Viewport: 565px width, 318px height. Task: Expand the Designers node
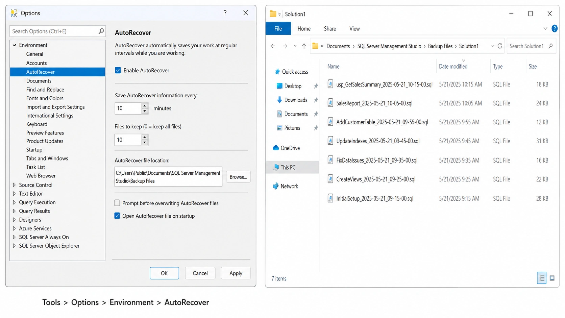click(x=14, y=220)
